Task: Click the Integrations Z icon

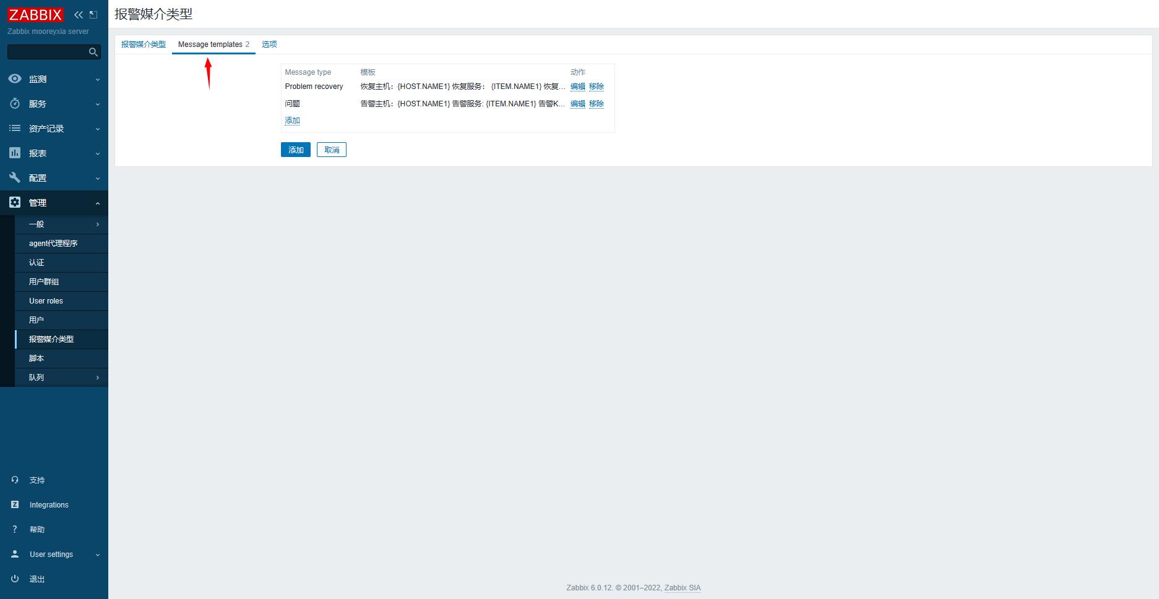Action: pos(15,504)
